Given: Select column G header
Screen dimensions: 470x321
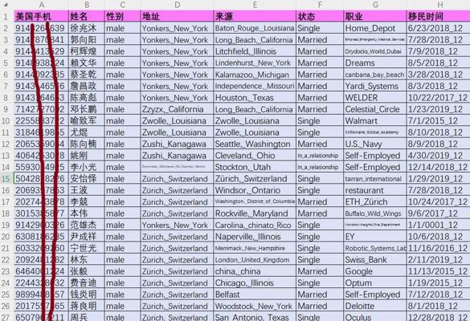Looking at the screenshot, I should (375, 5).
